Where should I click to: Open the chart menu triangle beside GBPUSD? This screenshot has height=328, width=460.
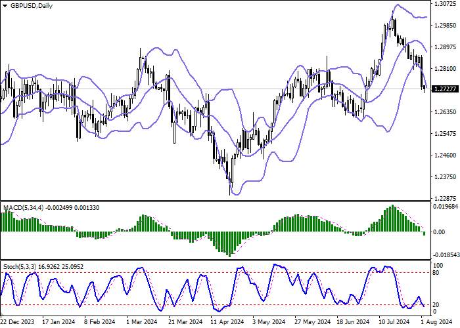(x=5, y=6)
